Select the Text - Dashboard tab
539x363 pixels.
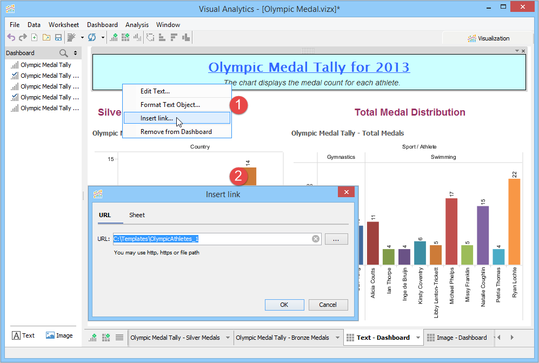tap(383, 338)
